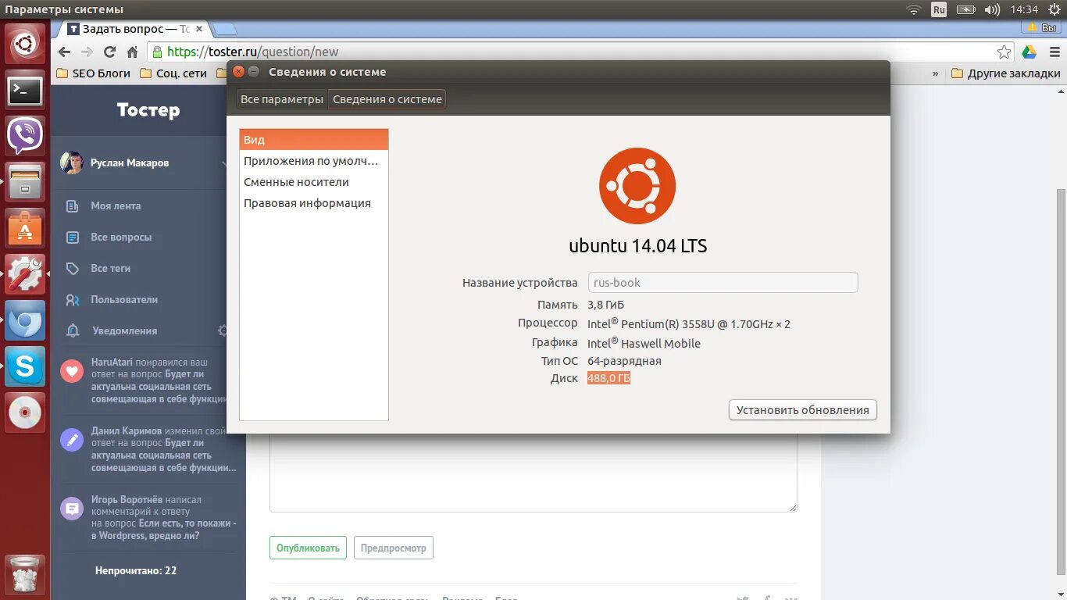1067x600 pixels.
Task: Click 'Непрочитано: 22' counter
Action: tap(136, 570)
